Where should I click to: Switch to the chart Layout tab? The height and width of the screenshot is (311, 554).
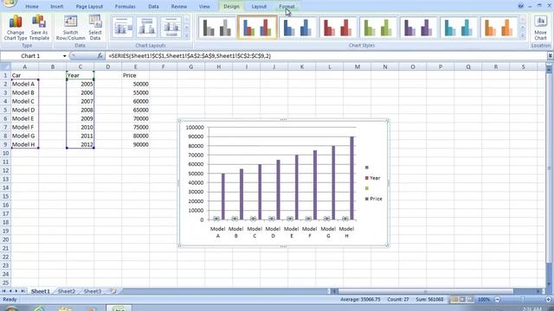(259, 6)
